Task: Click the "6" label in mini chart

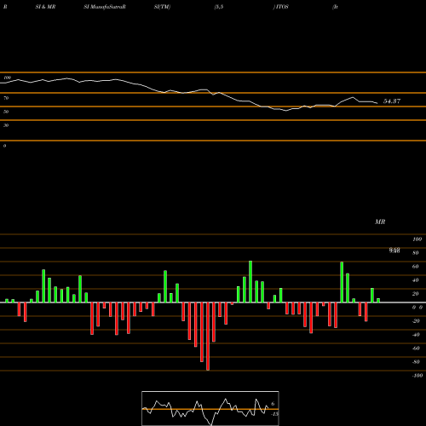Action: click(273, 404)
